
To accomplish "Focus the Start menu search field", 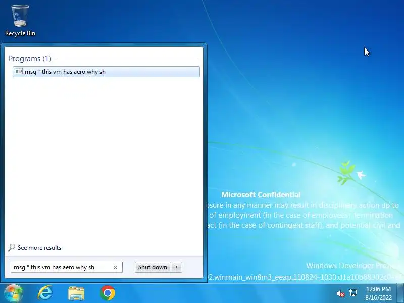I will pos(67,267).
